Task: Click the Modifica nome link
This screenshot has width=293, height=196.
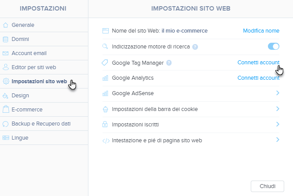Action: tap(261, 31)
